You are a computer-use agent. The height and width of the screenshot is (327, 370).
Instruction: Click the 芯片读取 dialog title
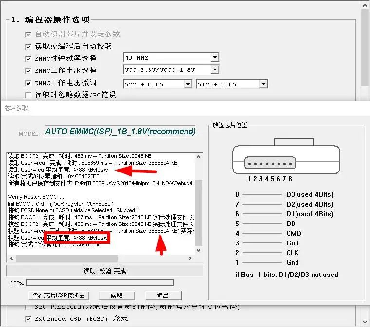pyautogui.click(x=17, y=108)
